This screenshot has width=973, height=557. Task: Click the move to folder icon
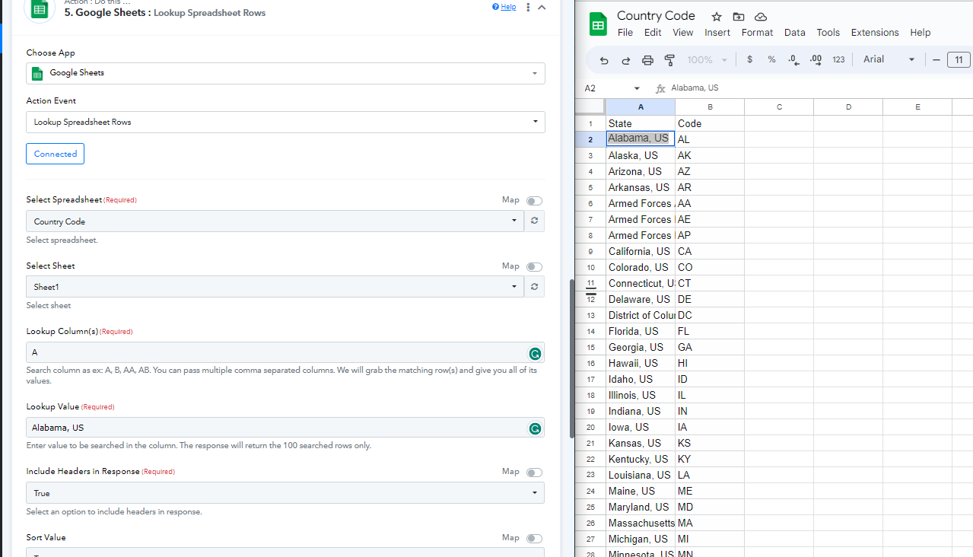point(739,17)
